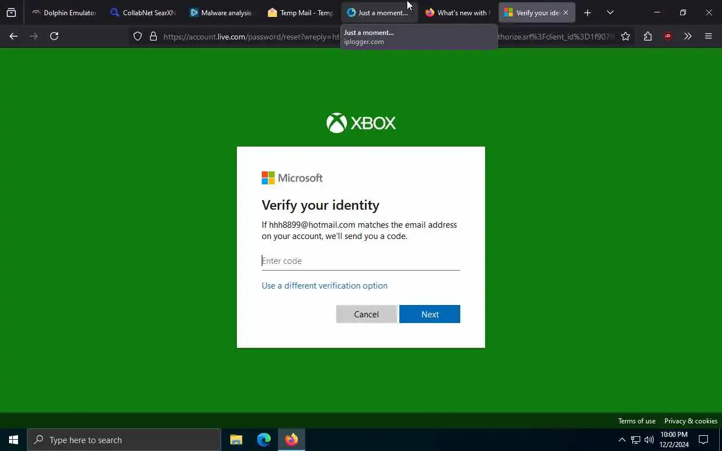Click Firefox icon in taskbar
722x451 pixels.
[x=292, y=440]
